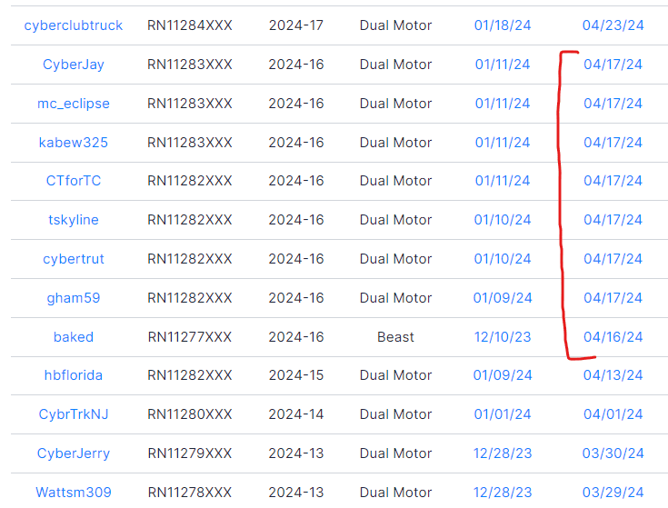Click 01/18/24 date in cyberclubtruck row
The height and width of the screenshot is (508, 668).
click(503, 25)
